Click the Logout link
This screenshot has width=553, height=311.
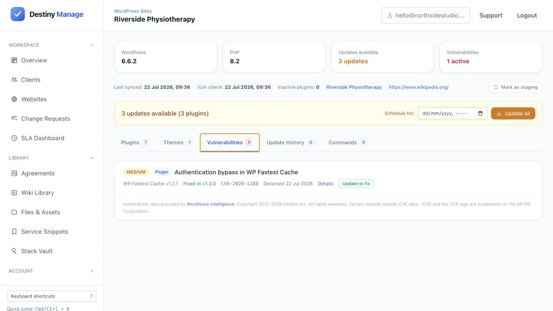point(527,16)
